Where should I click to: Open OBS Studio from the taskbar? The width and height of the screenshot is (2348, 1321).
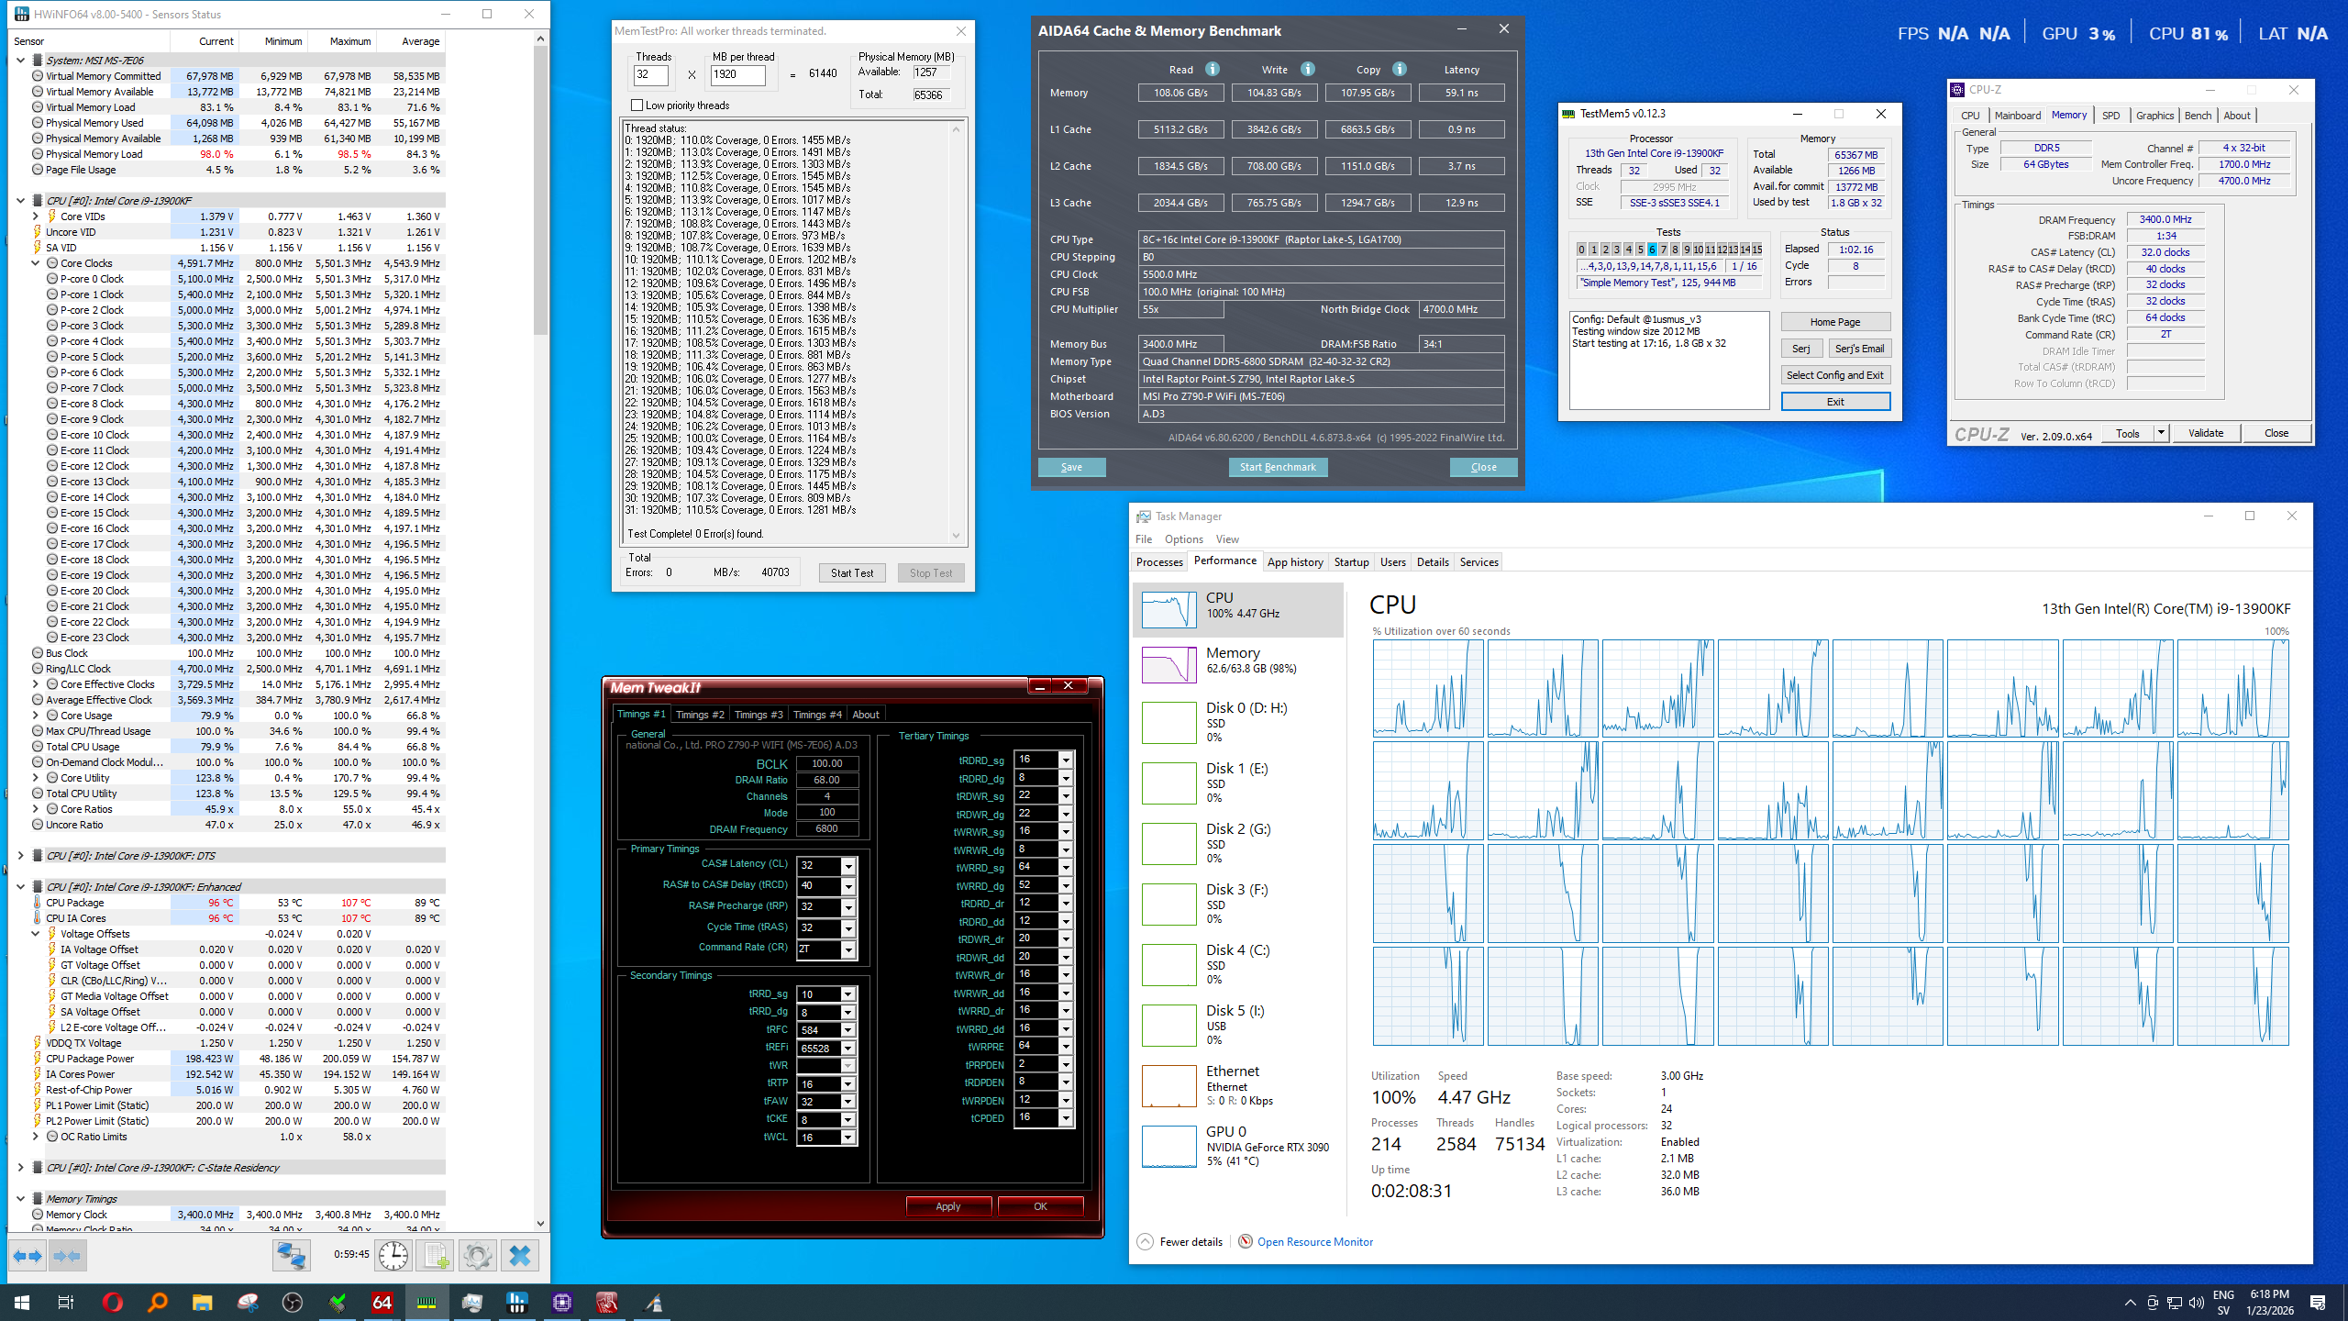[x=293, y=1302]
